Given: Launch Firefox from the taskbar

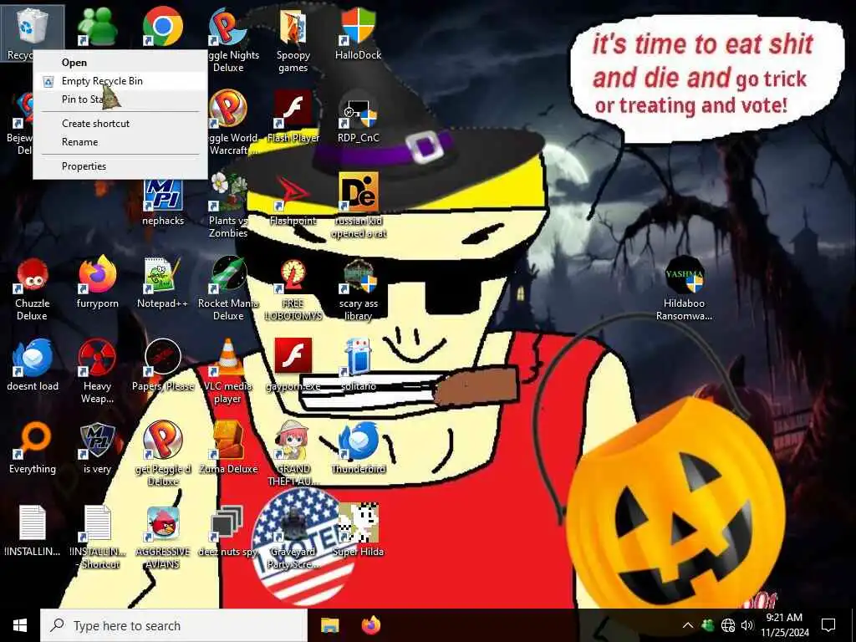Looking at the screenshot, I should pos(371,625).
